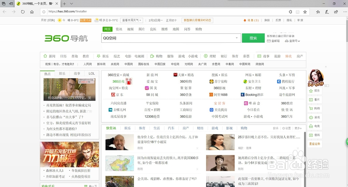Open 360游戏 green link
The height and width of the screenshot is (187, 348).
click(118, 82)
